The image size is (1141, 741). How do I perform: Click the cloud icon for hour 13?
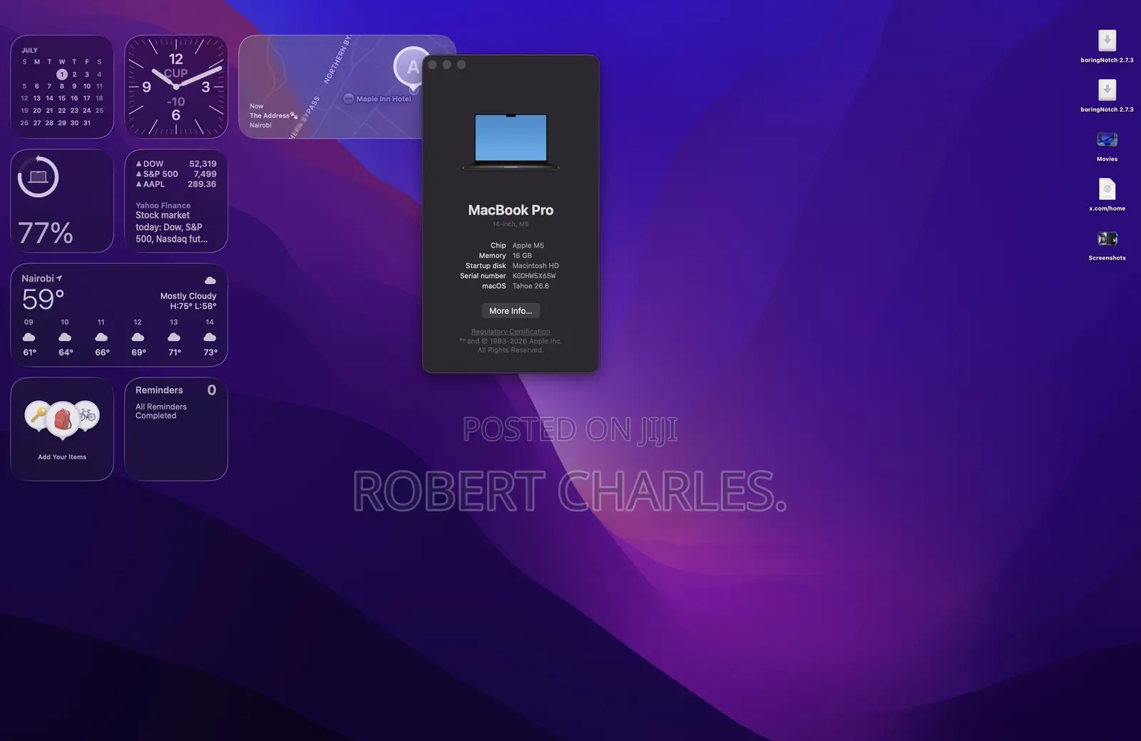tap(174, 337)
